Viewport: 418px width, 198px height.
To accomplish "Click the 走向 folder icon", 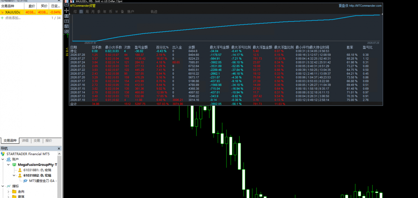I will [x=14, y=192].
